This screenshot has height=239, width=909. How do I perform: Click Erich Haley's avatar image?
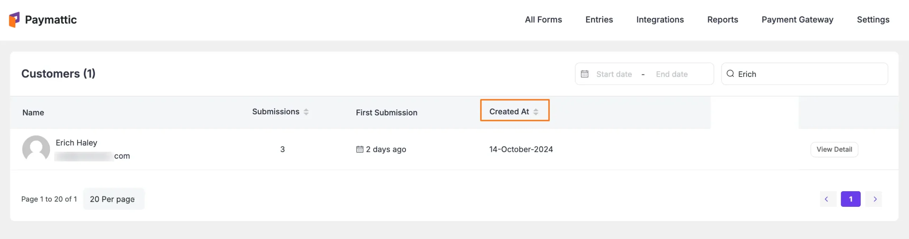pos(36,149)
